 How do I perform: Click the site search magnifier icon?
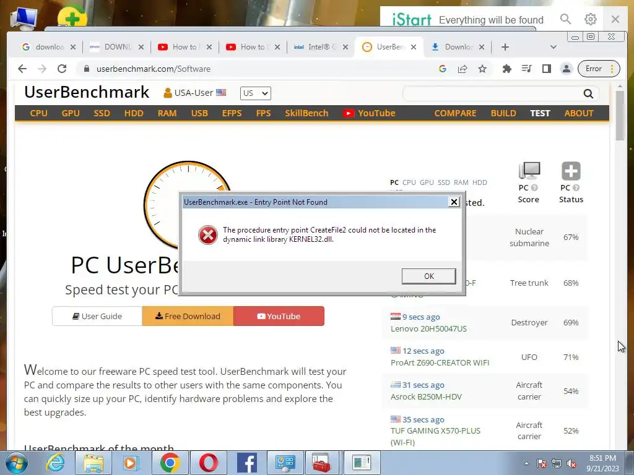[588, 94]
